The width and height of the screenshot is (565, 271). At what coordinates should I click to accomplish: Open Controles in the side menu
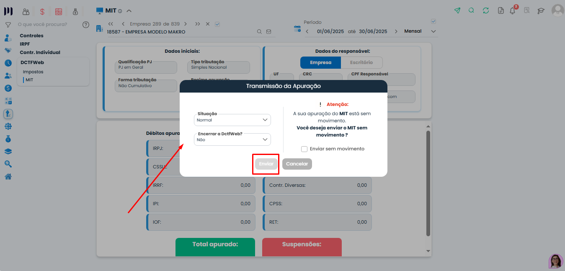[31, 36]
